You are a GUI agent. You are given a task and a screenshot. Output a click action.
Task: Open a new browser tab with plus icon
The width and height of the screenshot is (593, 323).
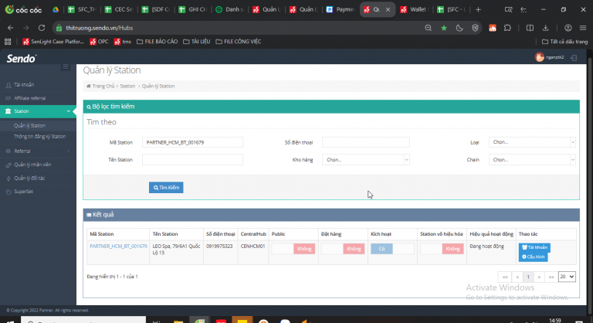point(478,9)
